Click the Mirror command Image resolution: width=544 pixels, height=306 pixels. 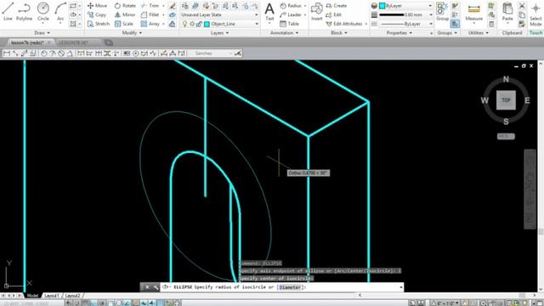[x=125, y=14]
